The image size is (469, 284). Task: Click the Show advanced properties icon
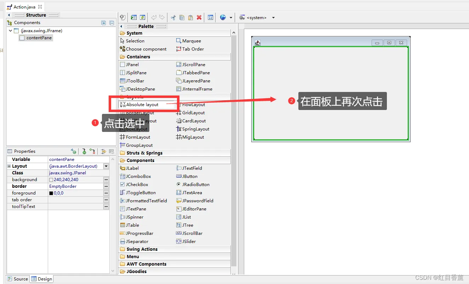click(x=103, y=151)
